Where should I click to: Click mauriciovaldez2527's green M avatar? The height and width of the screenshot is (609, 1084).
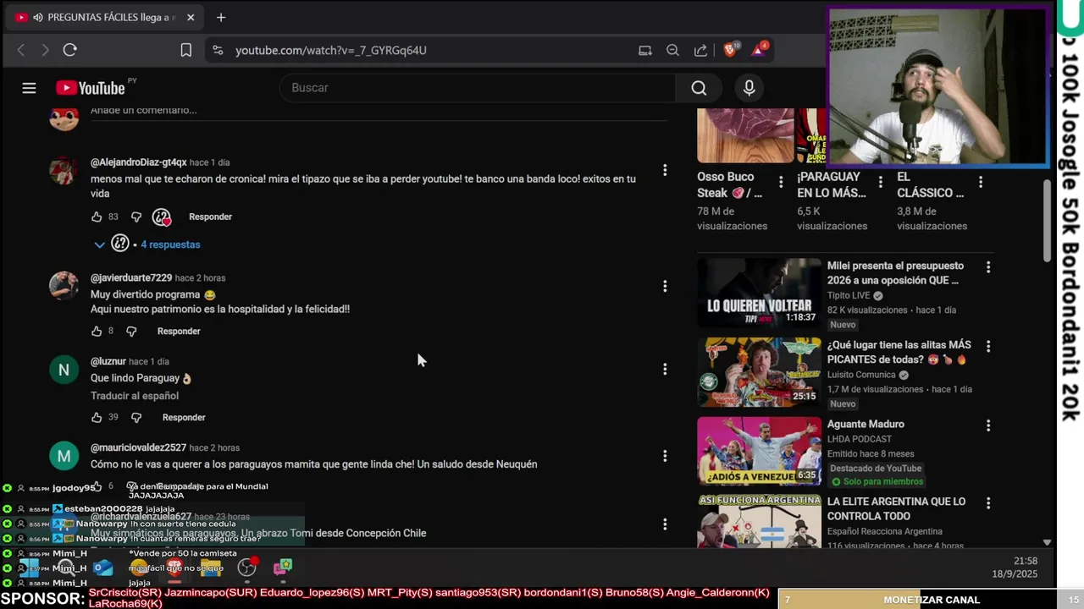click(64, 456)
